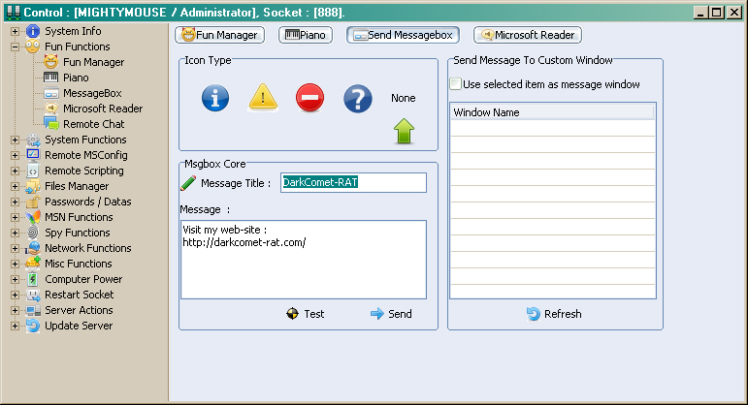The height and width of the screenshot is (405, 748).
Task: Expand the Server Actions node
Action: click(15, 311)
